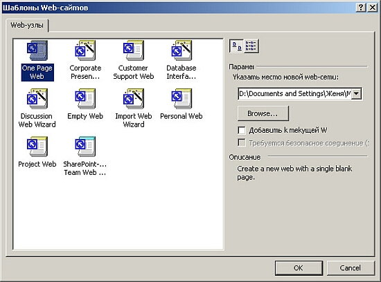Viewport: 381px width, 282px height.
Task: Click the question mark help button
Action: click(361, 8)
